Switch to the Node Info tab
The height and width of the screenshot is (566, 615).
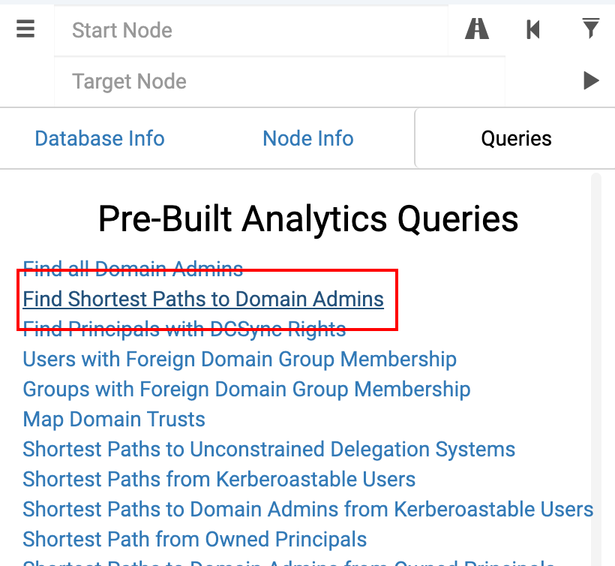(308, 139)
